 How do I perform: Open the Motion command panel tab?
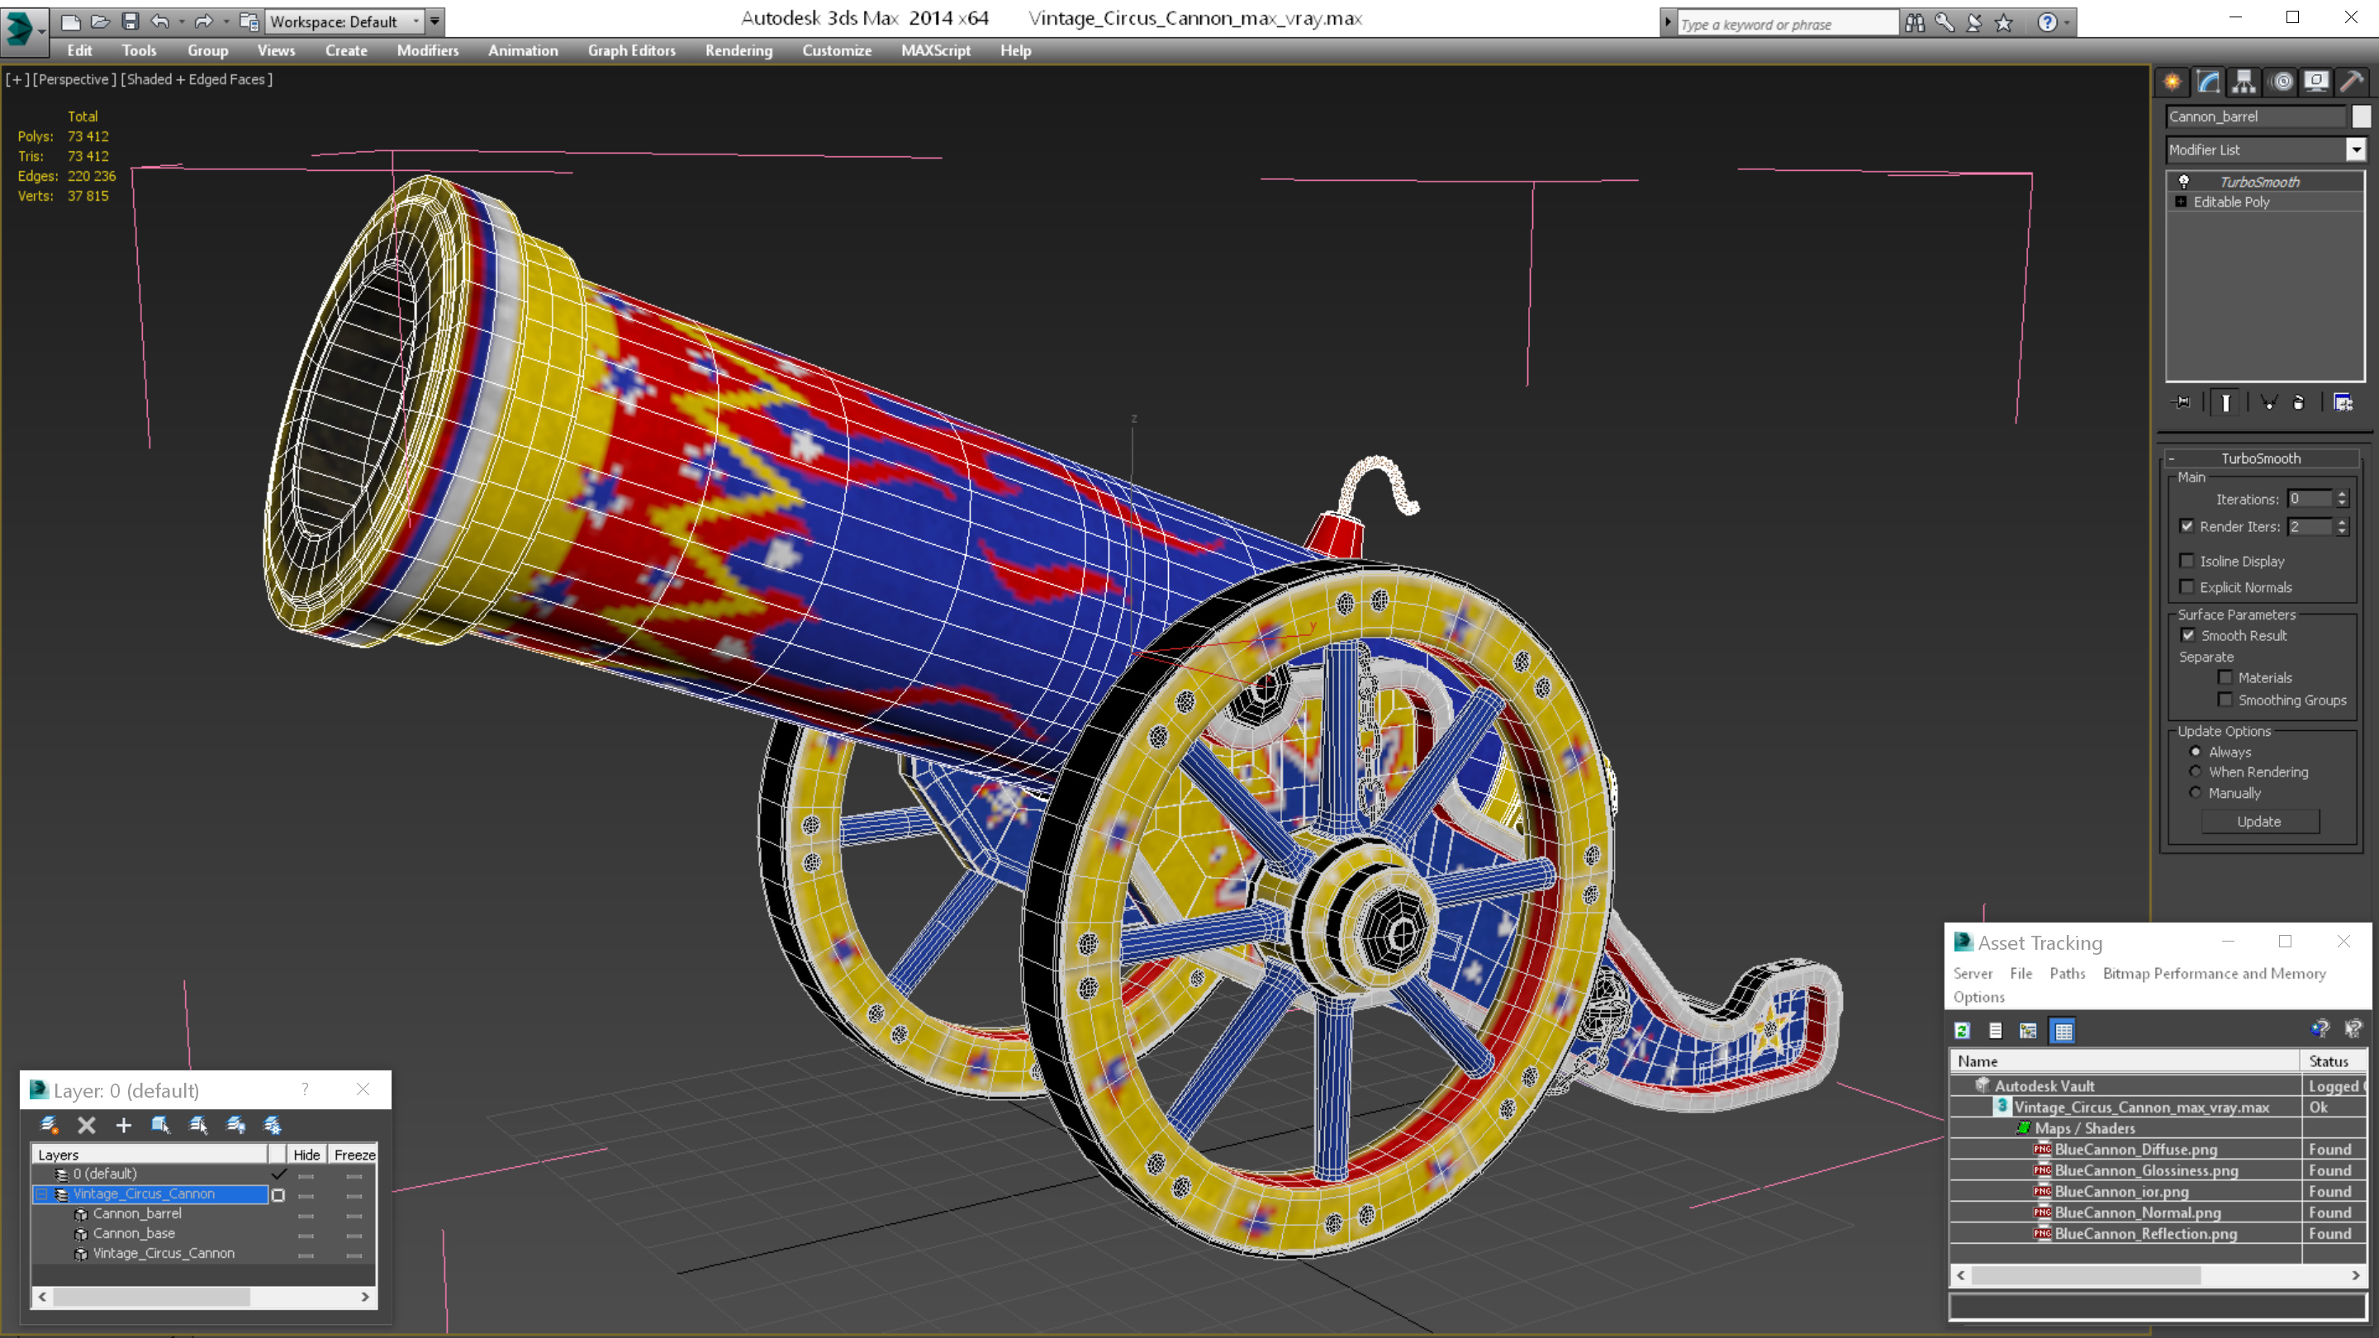point(2281,83)
